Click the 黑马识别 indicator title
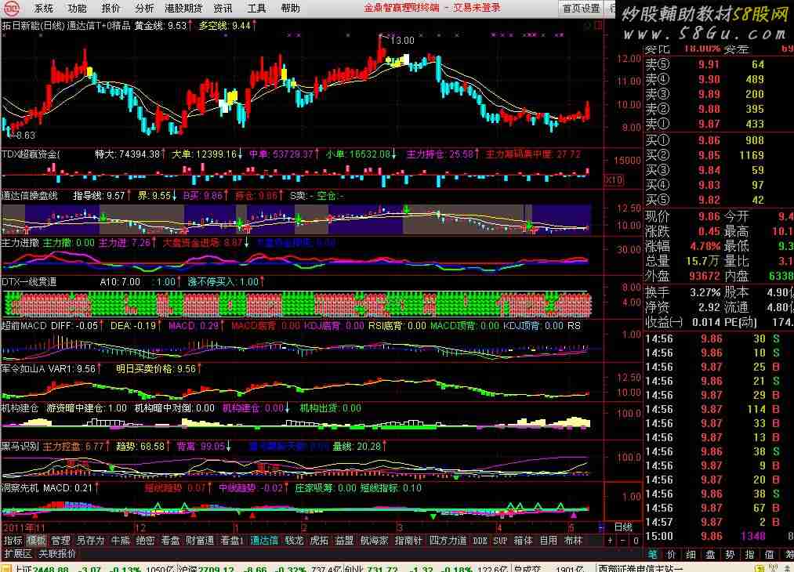The image size is (794, 572). (x=20, y=446)
